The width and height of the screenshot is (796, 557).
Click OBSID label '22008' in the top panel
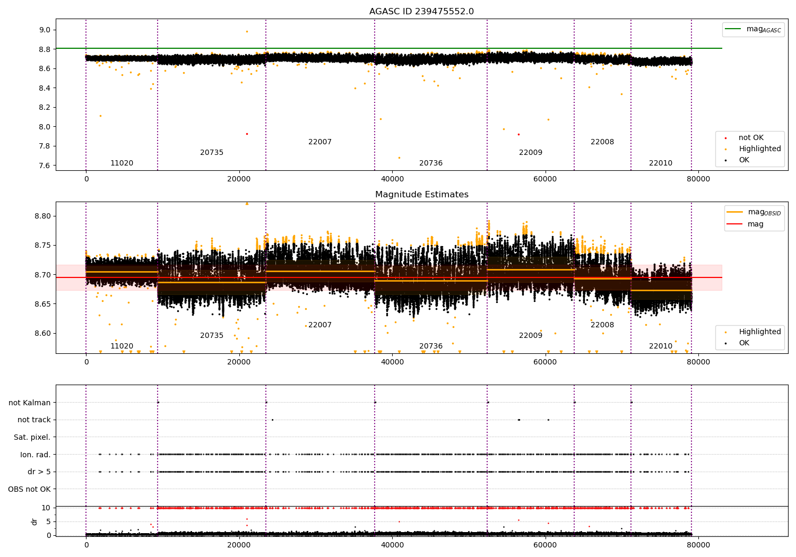602,142
